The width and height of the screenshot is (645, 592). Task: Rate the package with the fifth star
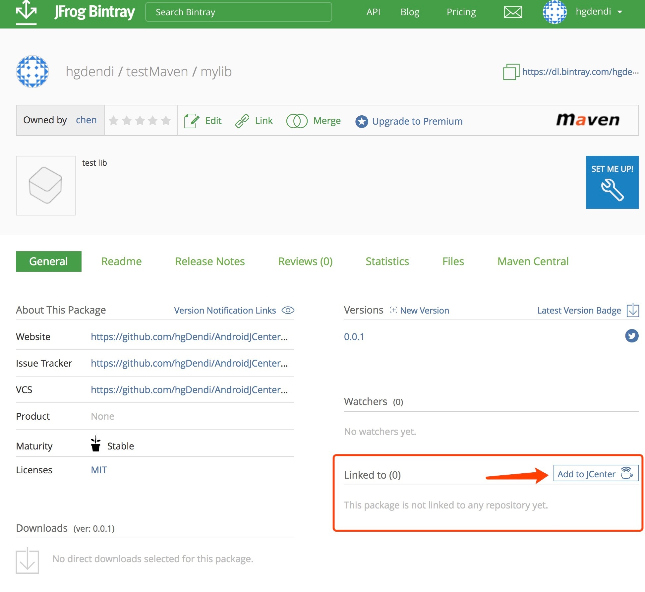pyautogui.click(x=166, y=121)
